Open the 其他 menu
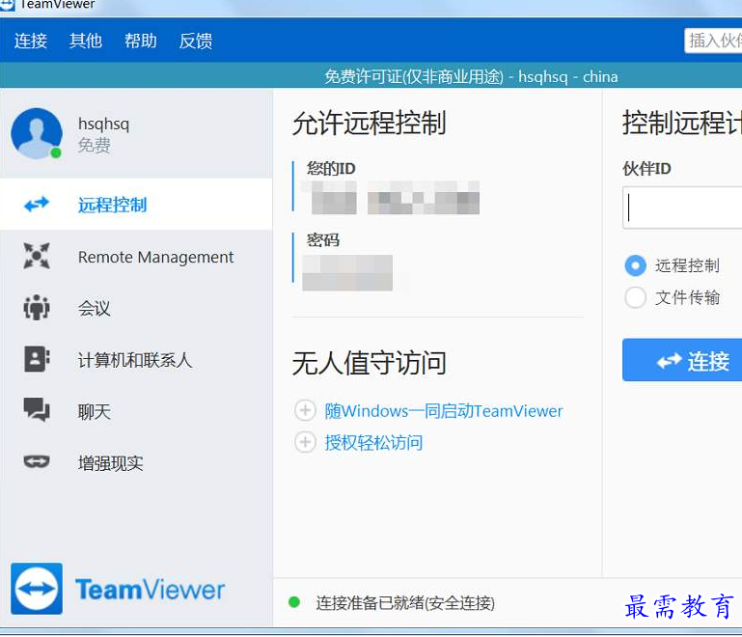This screenshot has height=637, width=742. click(86, 41)
